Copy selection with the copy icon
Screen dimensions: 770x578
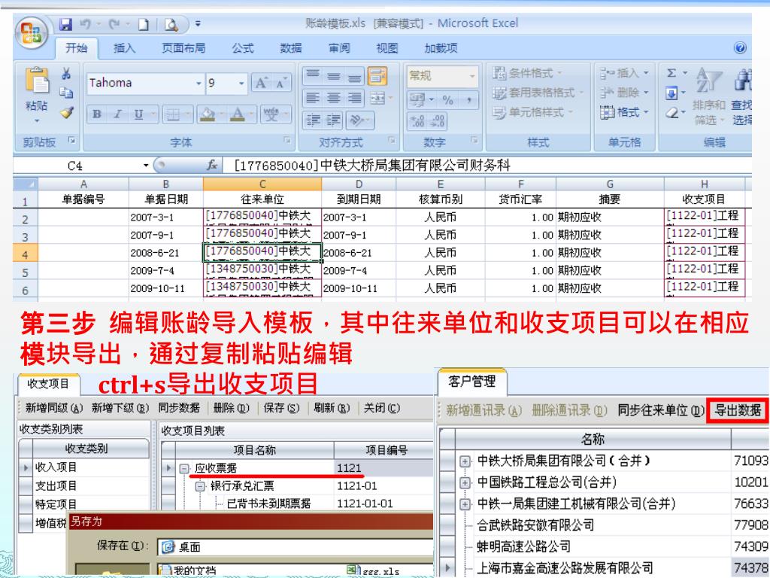click(x=66, y=93)
